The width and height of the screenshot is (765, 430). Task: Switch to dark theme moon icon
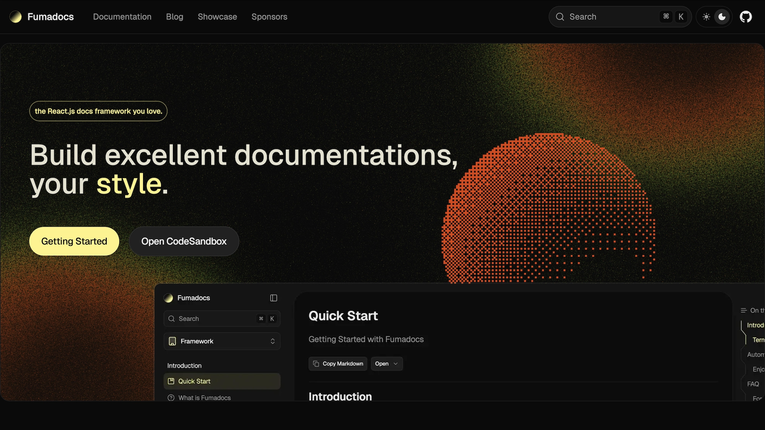(x=722, y=17)
